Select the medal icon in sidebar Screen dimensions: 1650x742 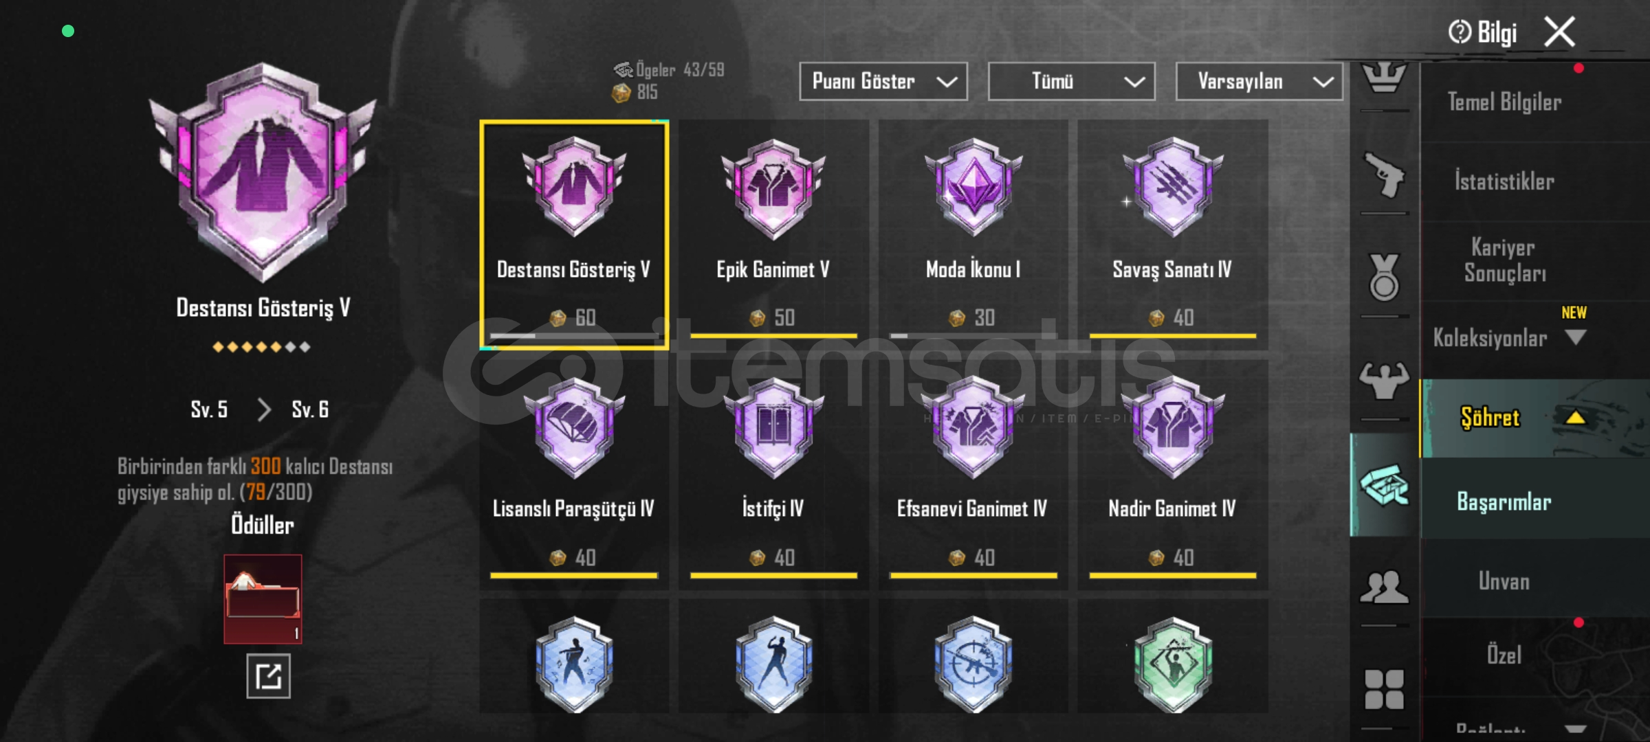1384,278
